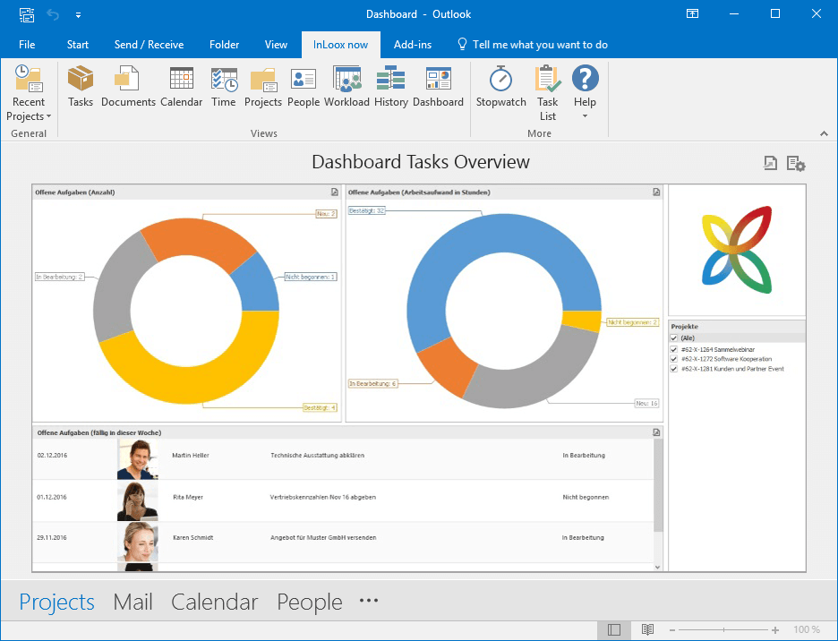
Task: Start the Stopwatch
Action: pyautogui.click(x=500, y=87)
